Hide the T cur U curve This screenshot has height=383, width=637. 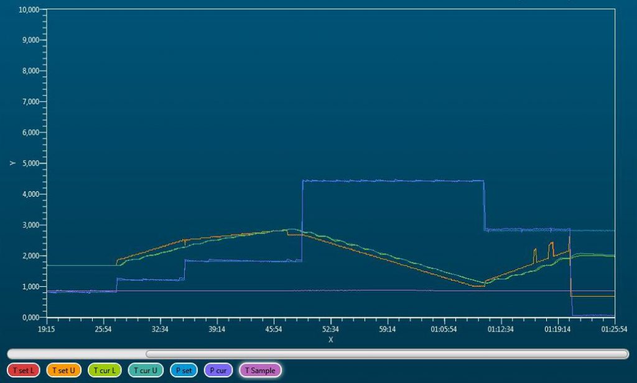(x=146, y=371)
